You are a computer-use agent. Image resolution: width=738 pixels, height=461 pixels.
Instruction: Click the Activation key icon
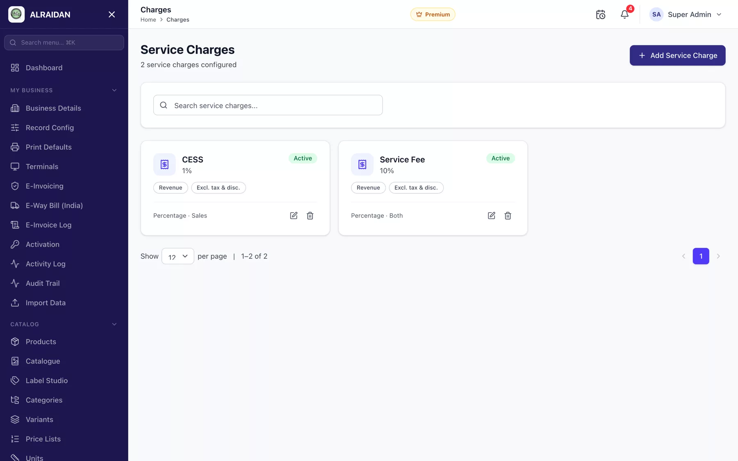(15, 244)
